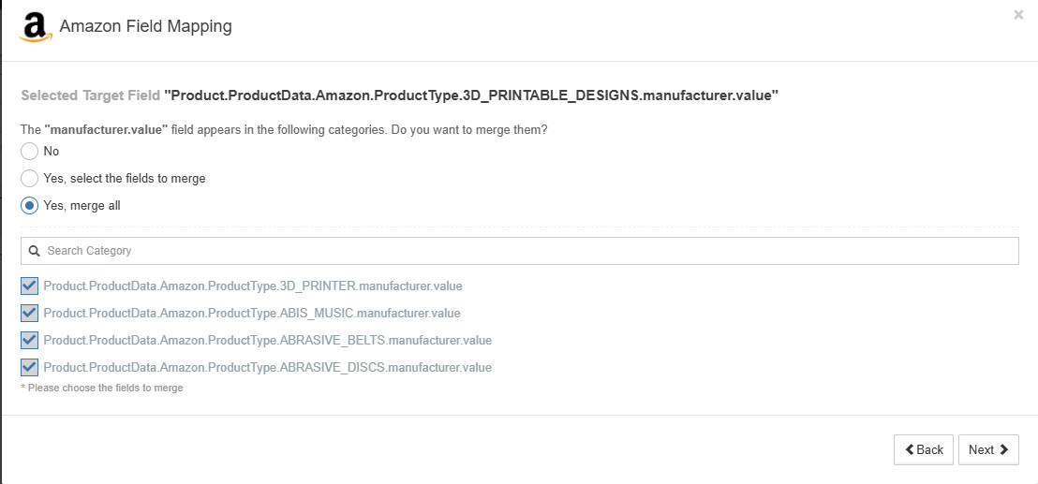Click the magnifier icon in search box
Image resolution: width=1038 pixels, height=484 pixels.
[35, 251]
